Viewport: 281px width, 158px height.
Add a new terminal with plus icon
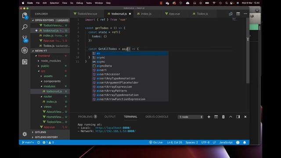[209, 117]
